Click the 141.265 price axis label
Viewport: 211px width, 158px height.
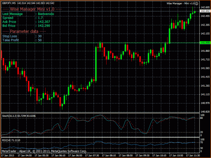[205, 86]
